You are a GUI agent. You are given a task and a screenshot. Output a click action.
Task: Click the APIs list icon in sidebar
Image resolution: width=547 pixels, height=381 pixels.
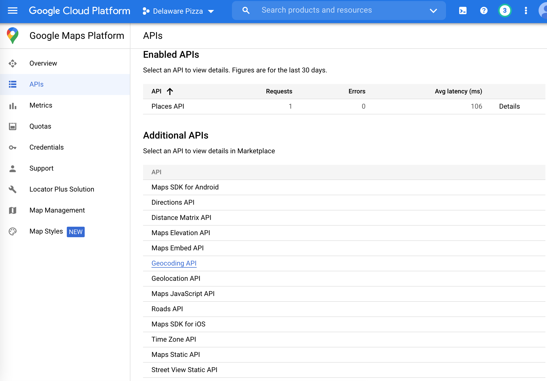pyautogui.click(x=13, y=84)
